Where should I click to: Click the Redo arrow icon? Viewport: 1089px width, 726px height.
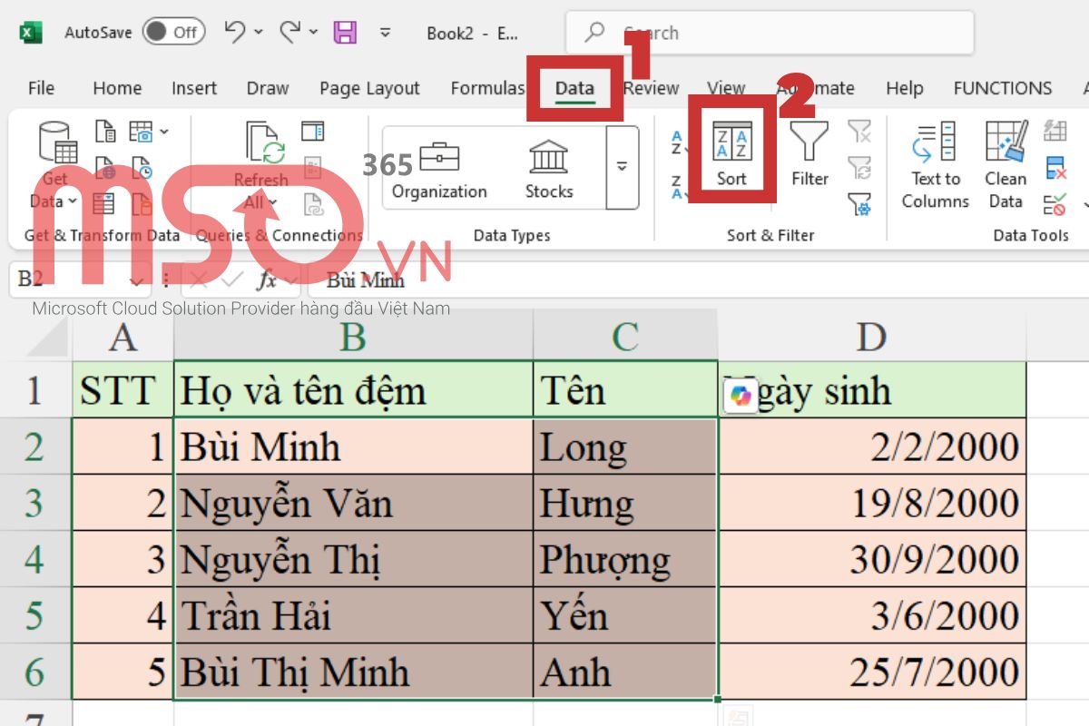pyautogui.click(x=289, y=32)
